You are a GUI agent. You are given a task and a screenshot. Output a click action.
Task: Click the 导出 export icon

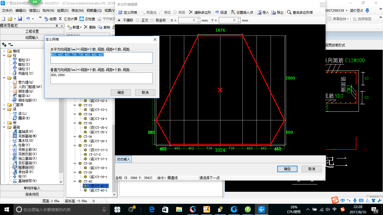pos(273,13)
